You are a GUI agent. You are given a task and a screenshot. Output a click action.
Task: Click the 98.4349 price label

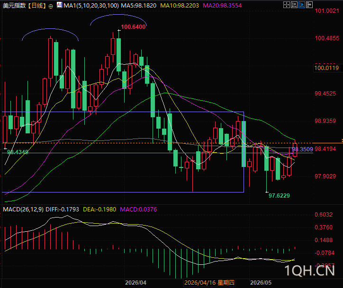pos(18,152)
